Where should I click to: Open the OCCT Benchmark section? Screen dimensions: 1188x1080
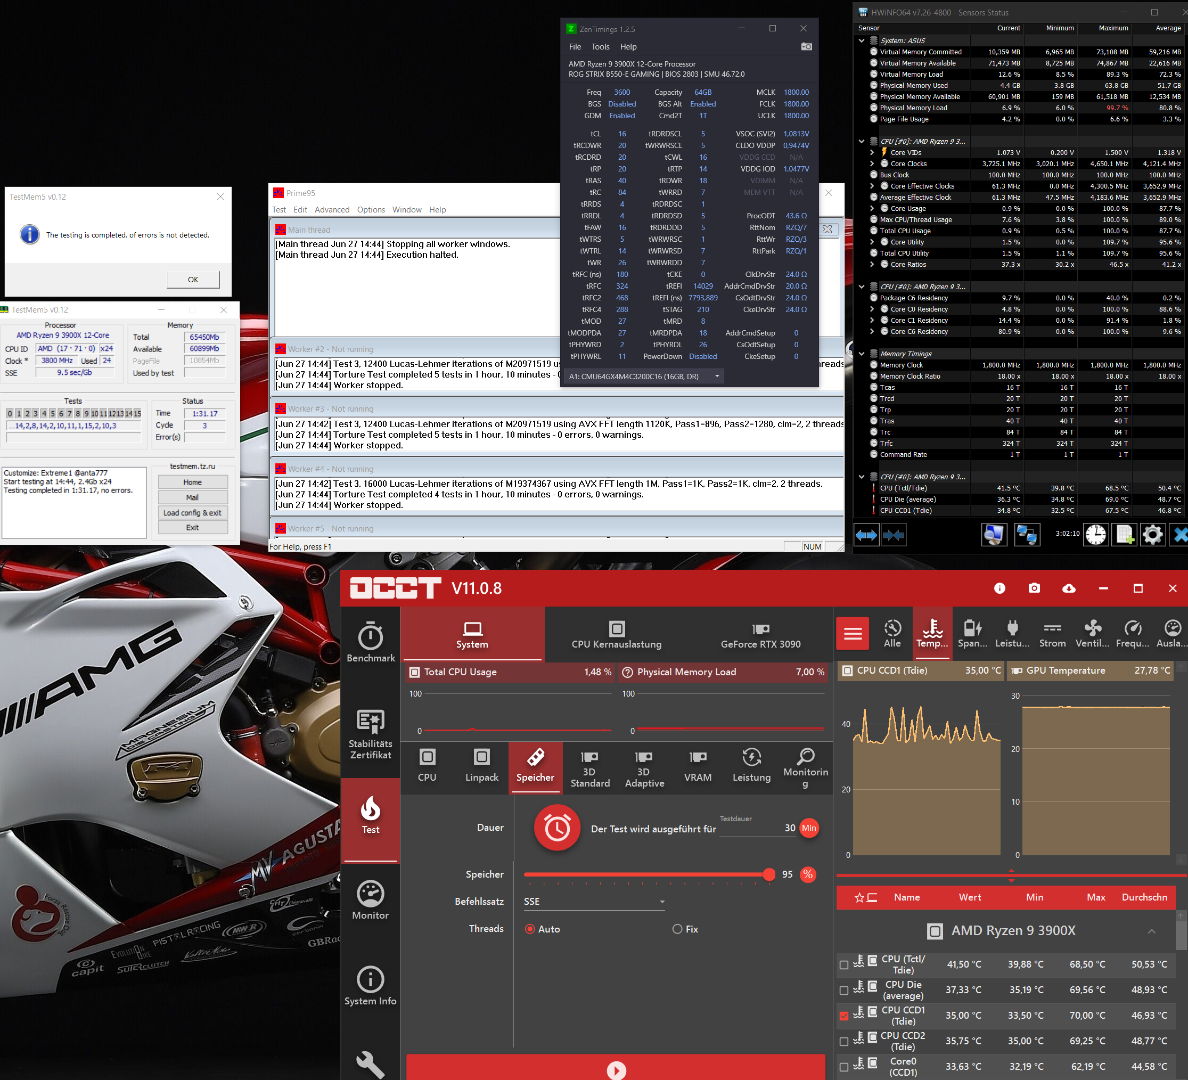pyautogui.click(x=370, y=642)
